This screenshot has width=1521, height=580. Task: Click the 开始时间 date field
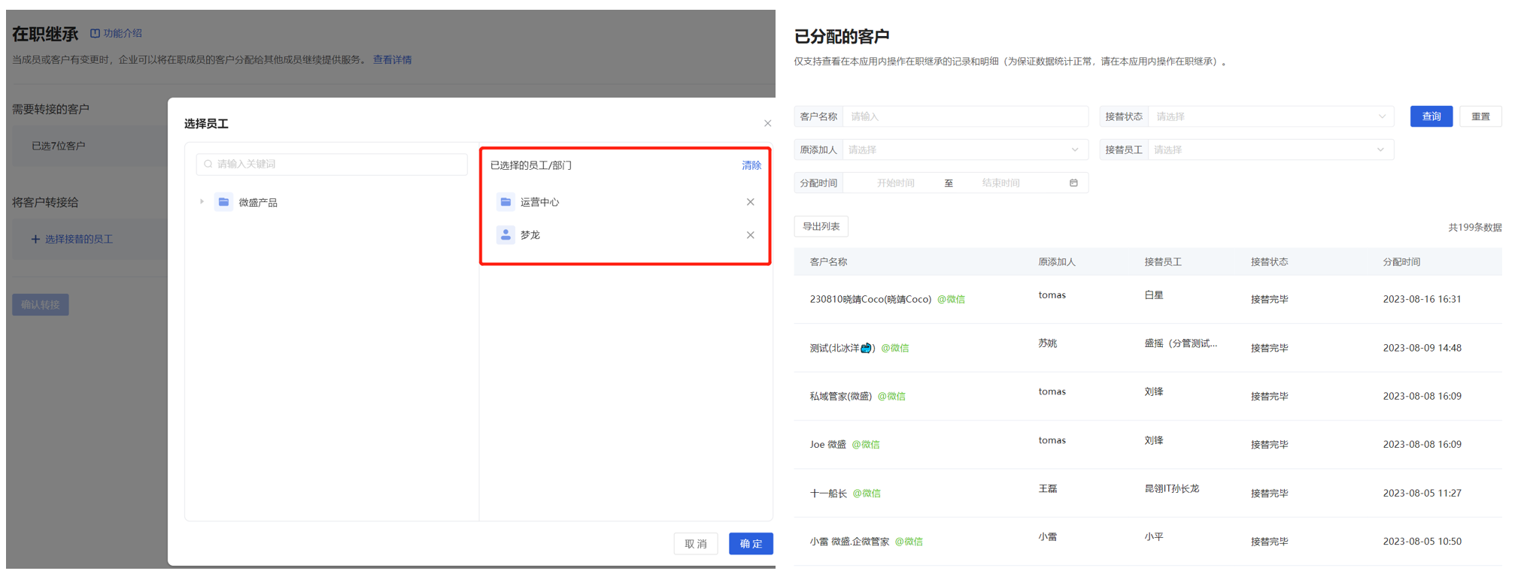pos(895,183)
